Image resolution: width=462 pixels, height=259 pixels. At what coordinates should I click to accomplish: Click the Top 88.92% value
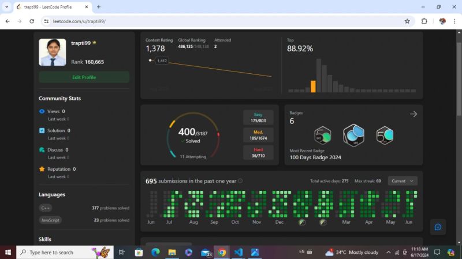click(300, 48)
